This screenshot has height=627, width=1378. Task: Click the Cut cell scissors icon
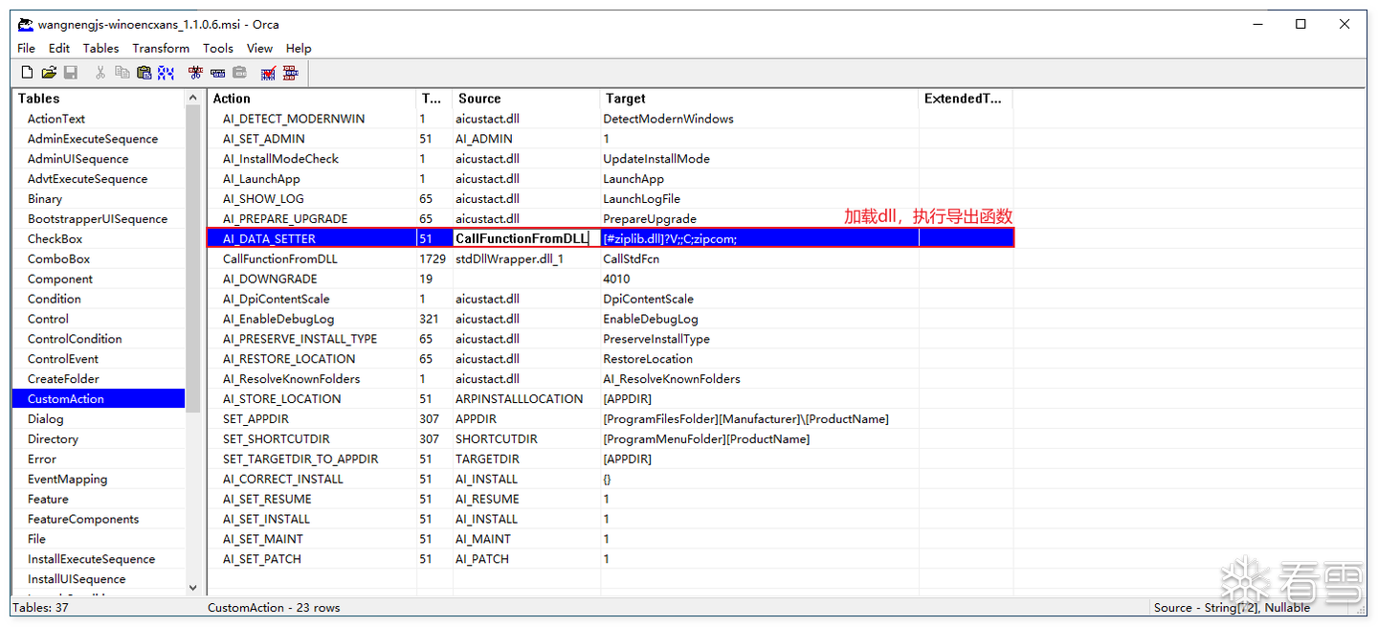pos(100,73)
